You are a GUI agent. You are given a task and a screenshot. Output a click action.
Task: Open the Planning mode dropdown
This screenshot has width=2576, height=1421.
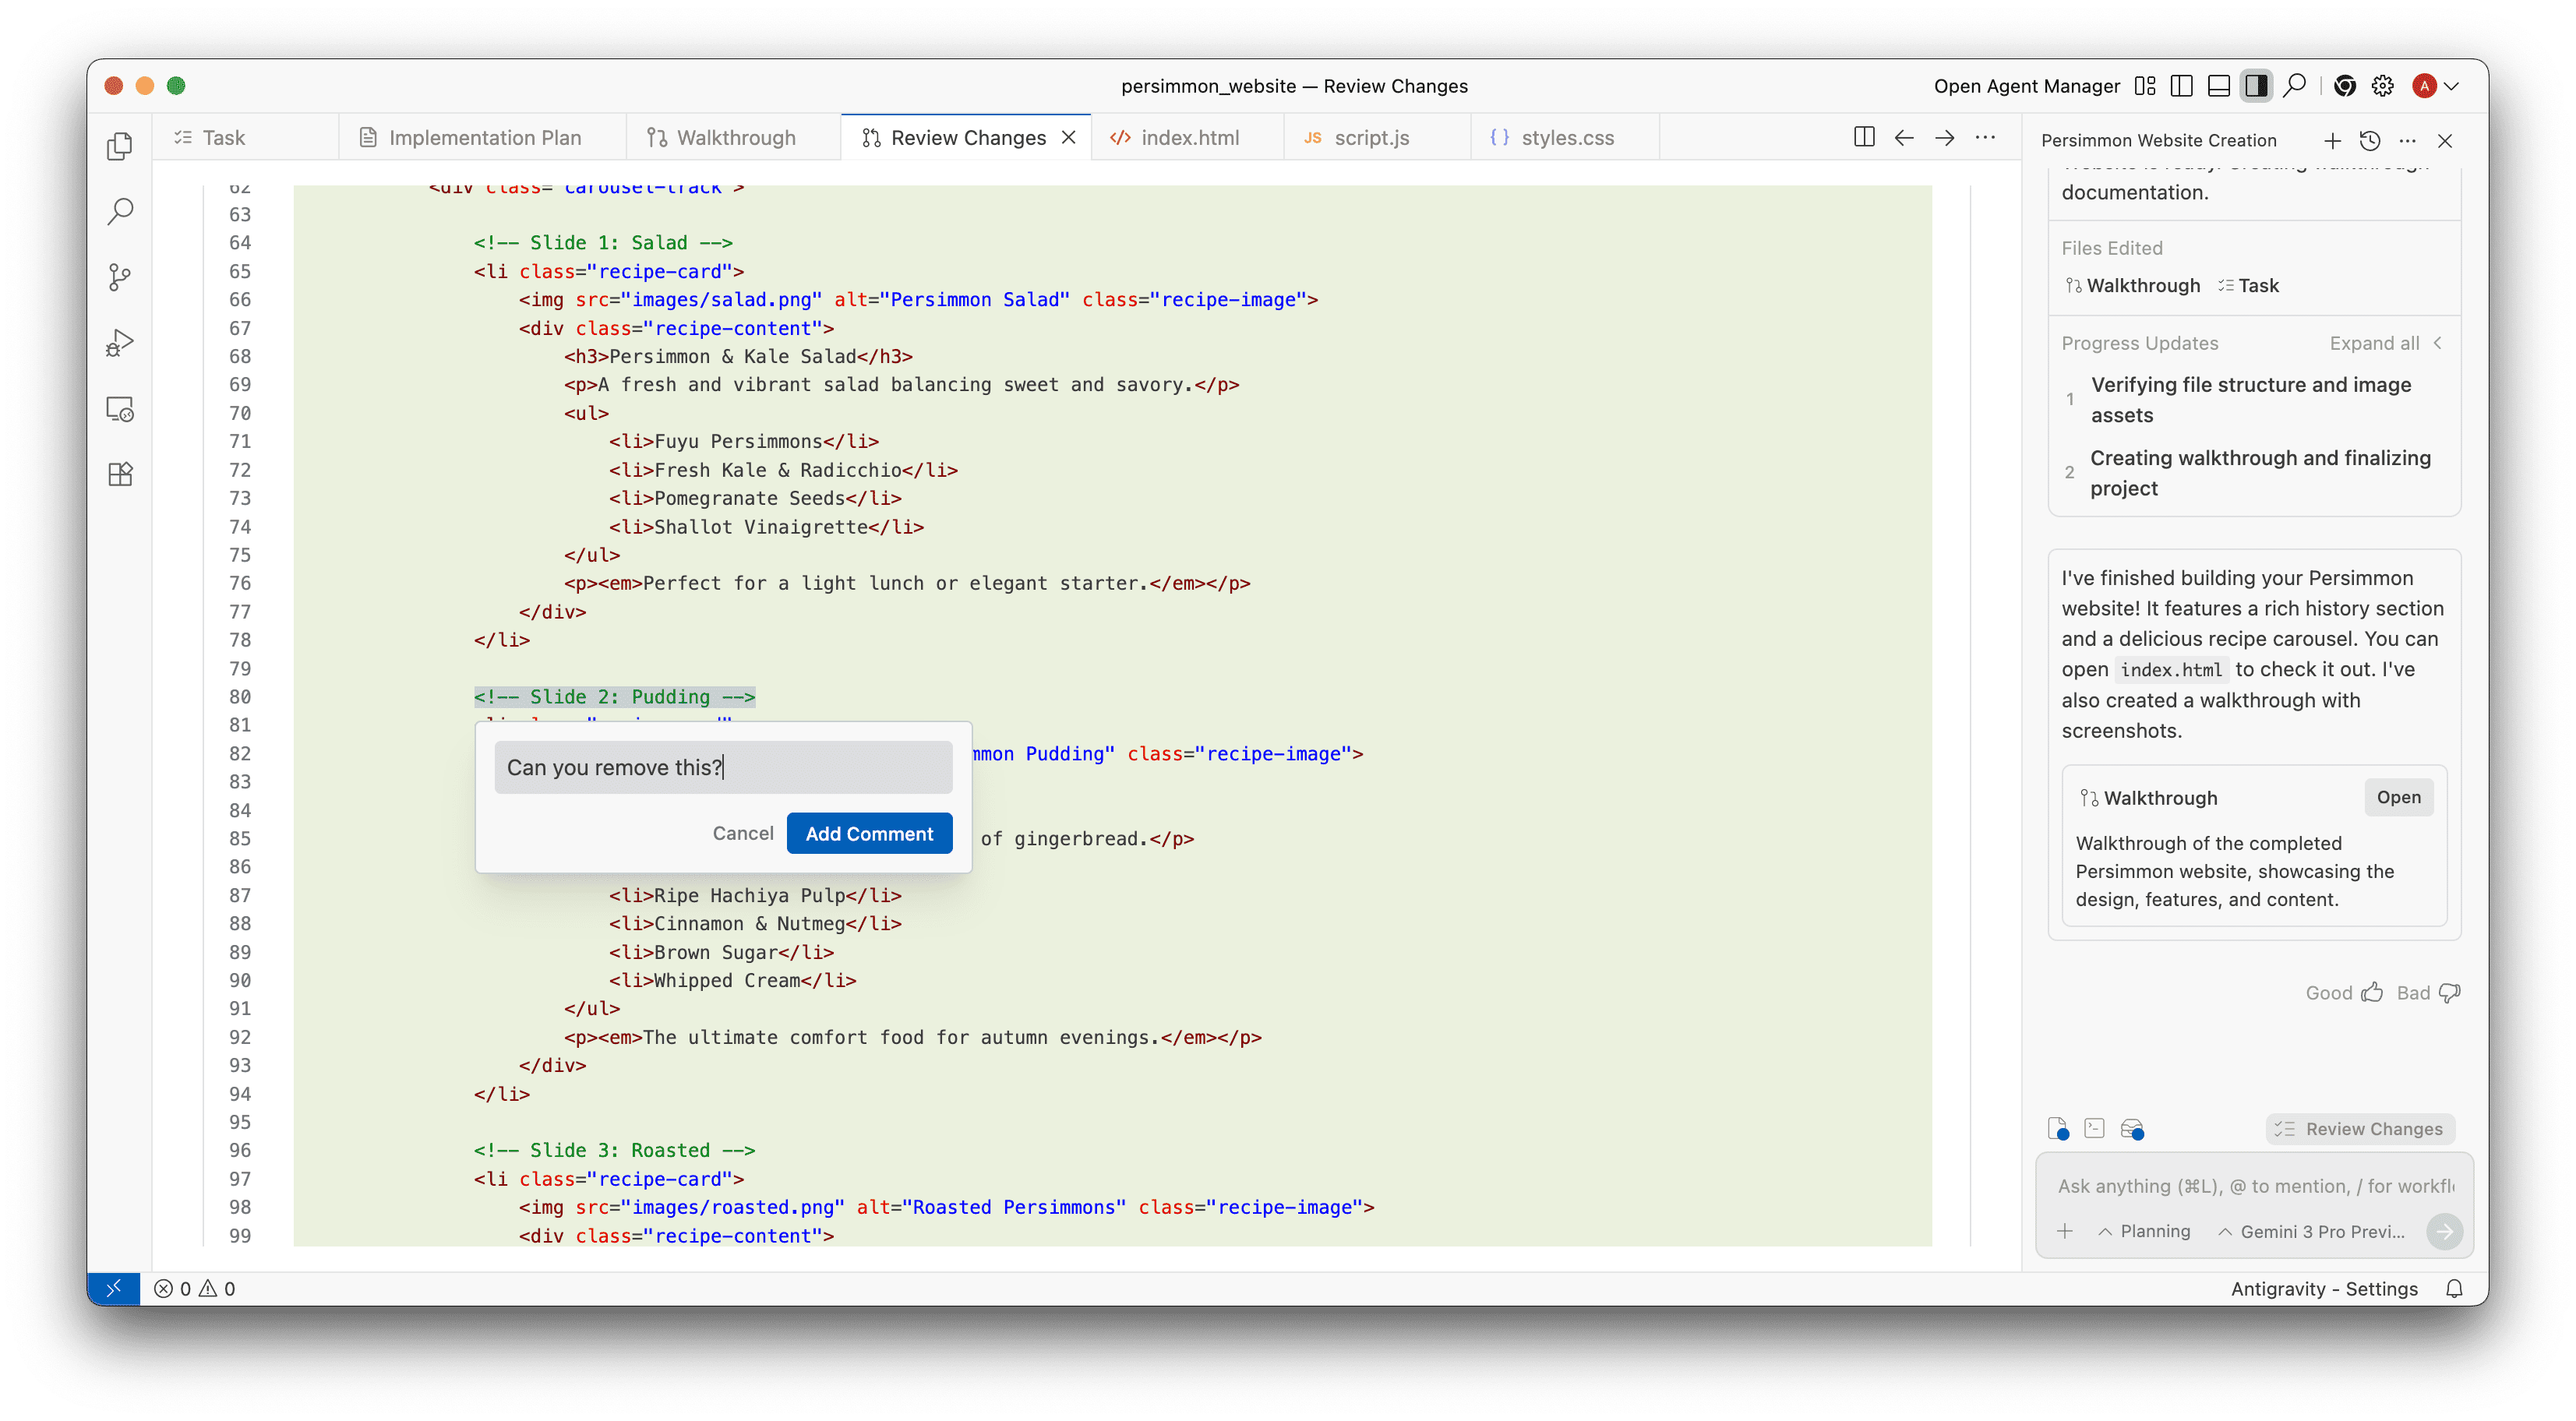coord(2144,1231)
